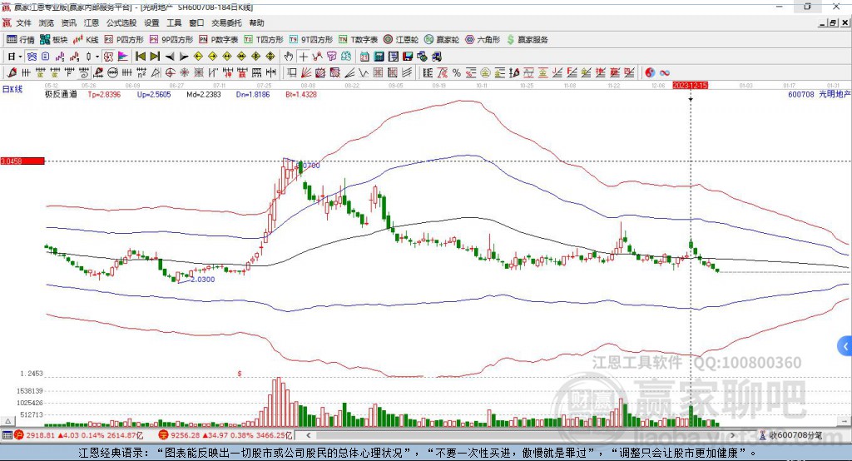The height and width of the screenshot is (461, 852).
Task: Open the P四方形 tool
Action: click(124, 40)
